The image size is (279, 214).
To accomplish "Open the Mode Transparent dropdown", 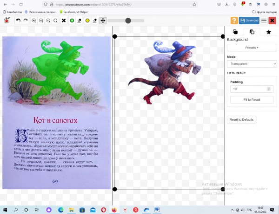I will point(252,64).
